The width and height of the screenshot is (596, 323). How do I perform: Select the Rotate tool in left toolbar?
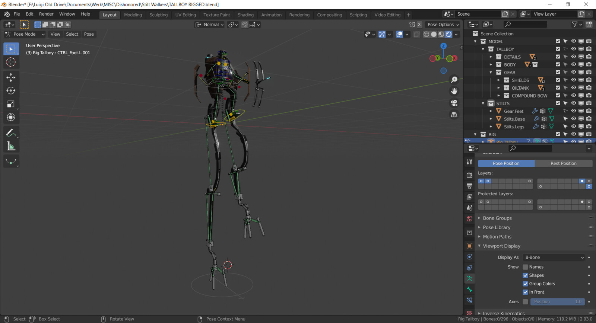(11, 91)
